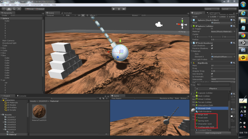Click the Inspector lock icon
Screen dimensions: 248x139
234,13
